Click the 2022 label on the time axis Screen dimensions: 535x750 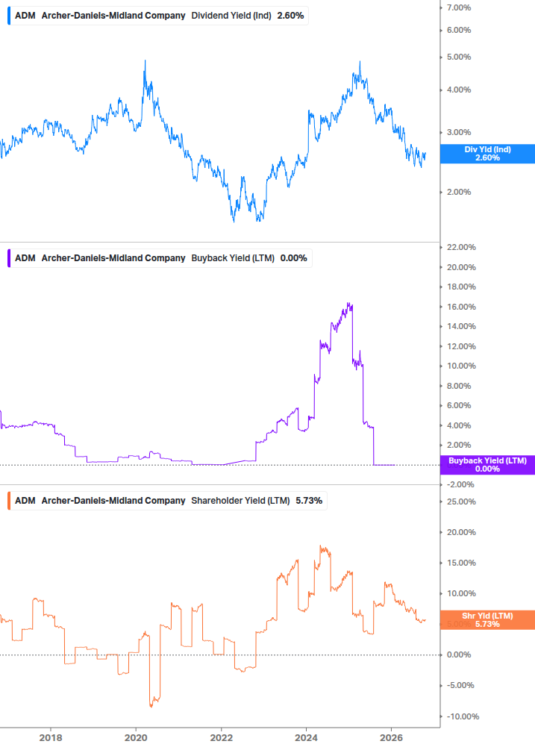[x=222, y=738]
